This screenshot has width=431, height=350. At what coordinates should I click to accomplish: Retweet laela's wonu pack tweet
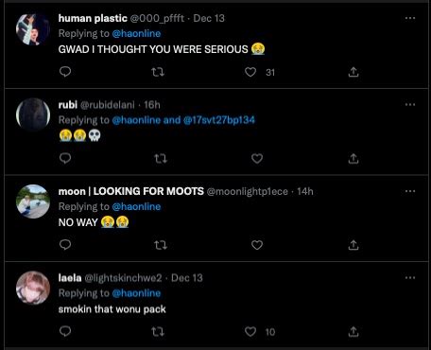pos(158,331)
